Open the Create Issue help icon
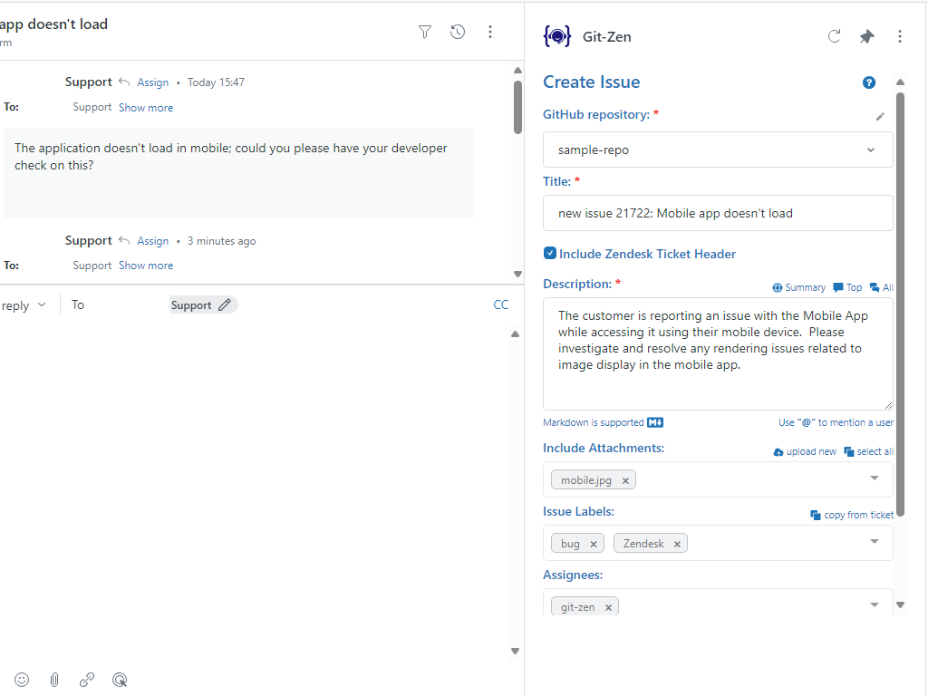The image size is (928, 696). (x=869, y=82)
